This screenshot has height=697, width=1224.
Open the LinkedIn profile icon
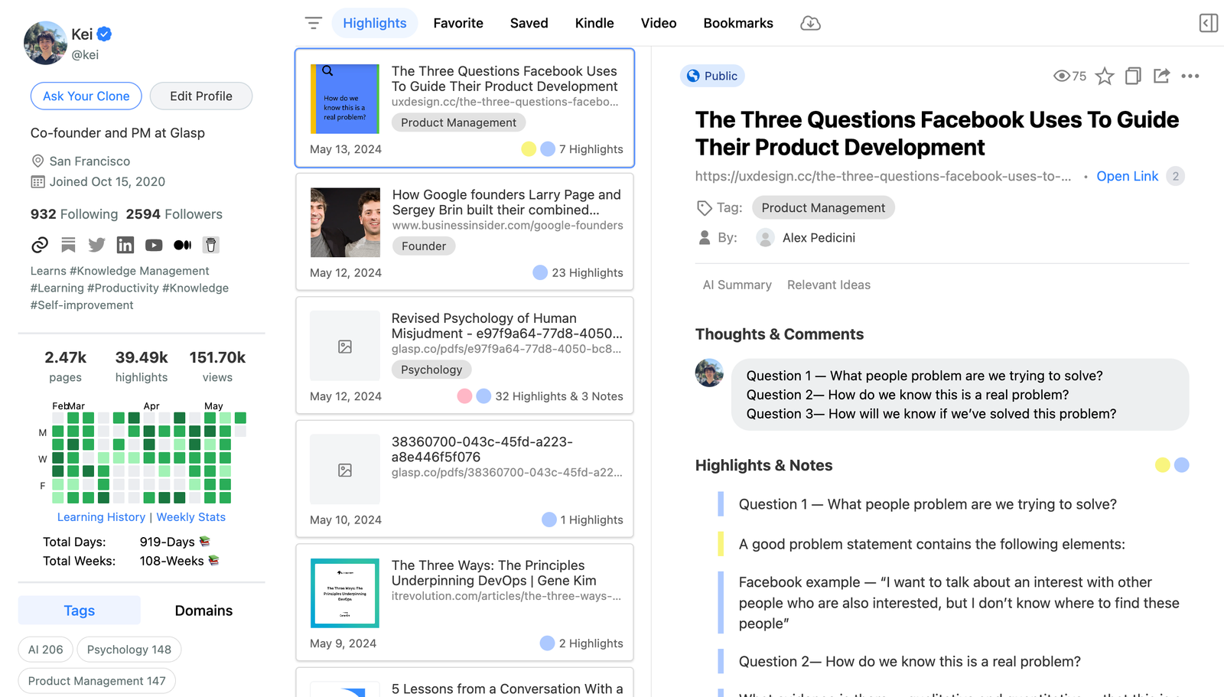125,245
